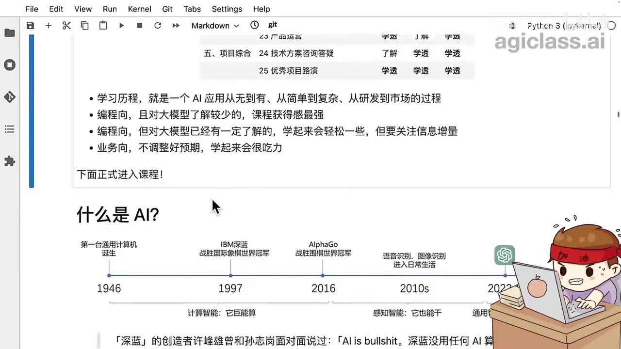Image resolution: width=621 pixels, height=349 pixels.
Task: Click the 感知智能:它也能干 label
Action: click(407, 313)
